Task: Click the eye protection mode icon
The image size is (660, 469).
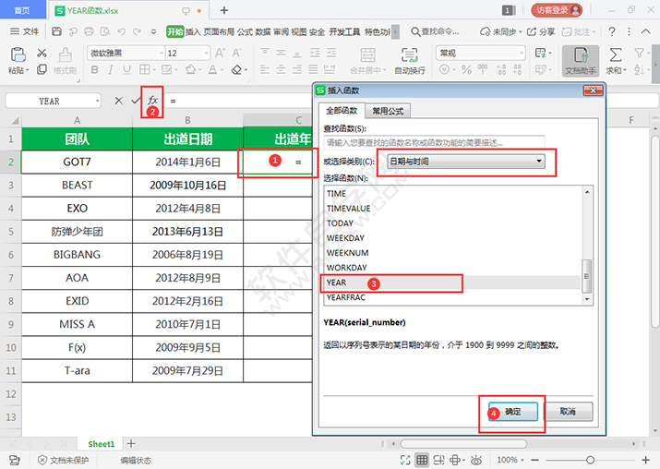Action: click(476, 460)
